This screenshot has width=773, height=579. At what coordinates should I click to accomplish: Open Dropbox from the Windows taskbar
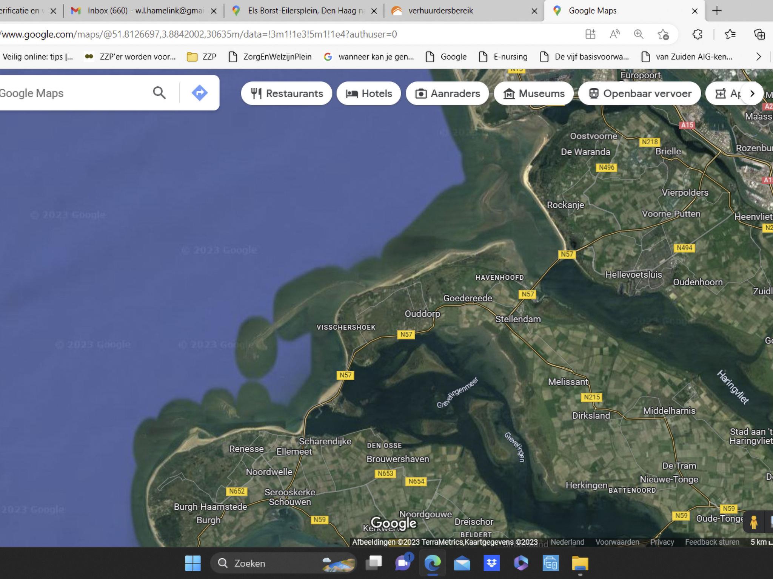[x=491, y=563]
